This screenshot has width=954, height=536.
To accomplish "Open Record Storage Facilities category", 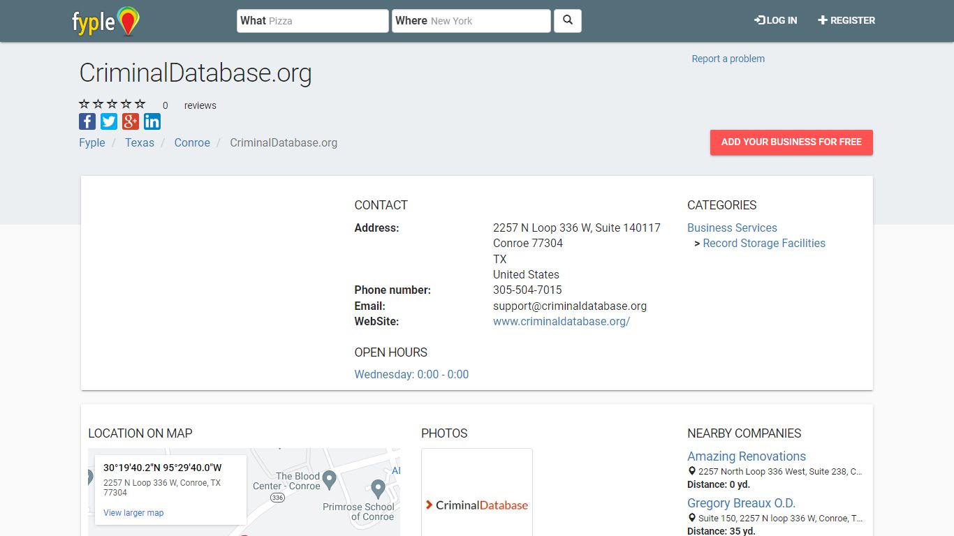I will point(764,243).
